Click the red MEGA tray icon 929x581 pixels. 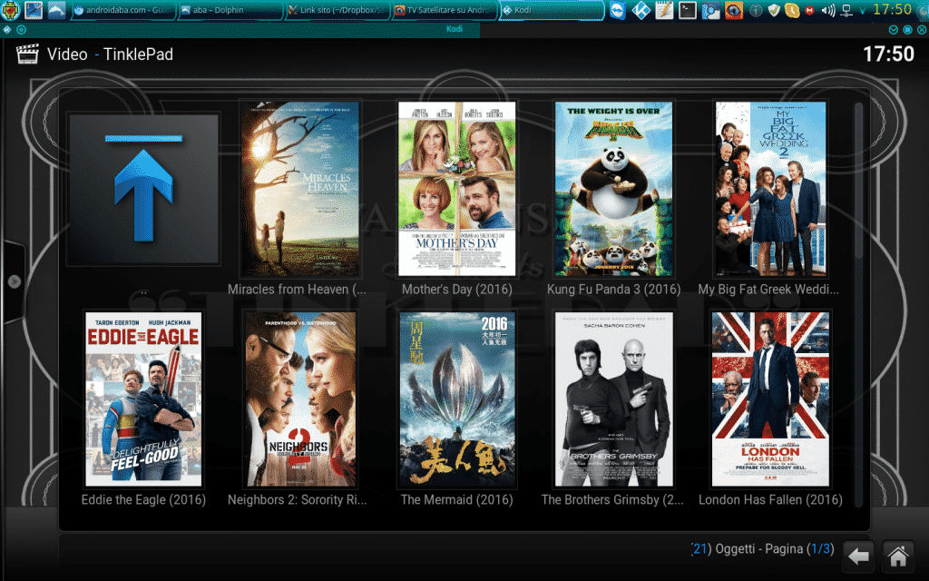click(x=810, y=11)
